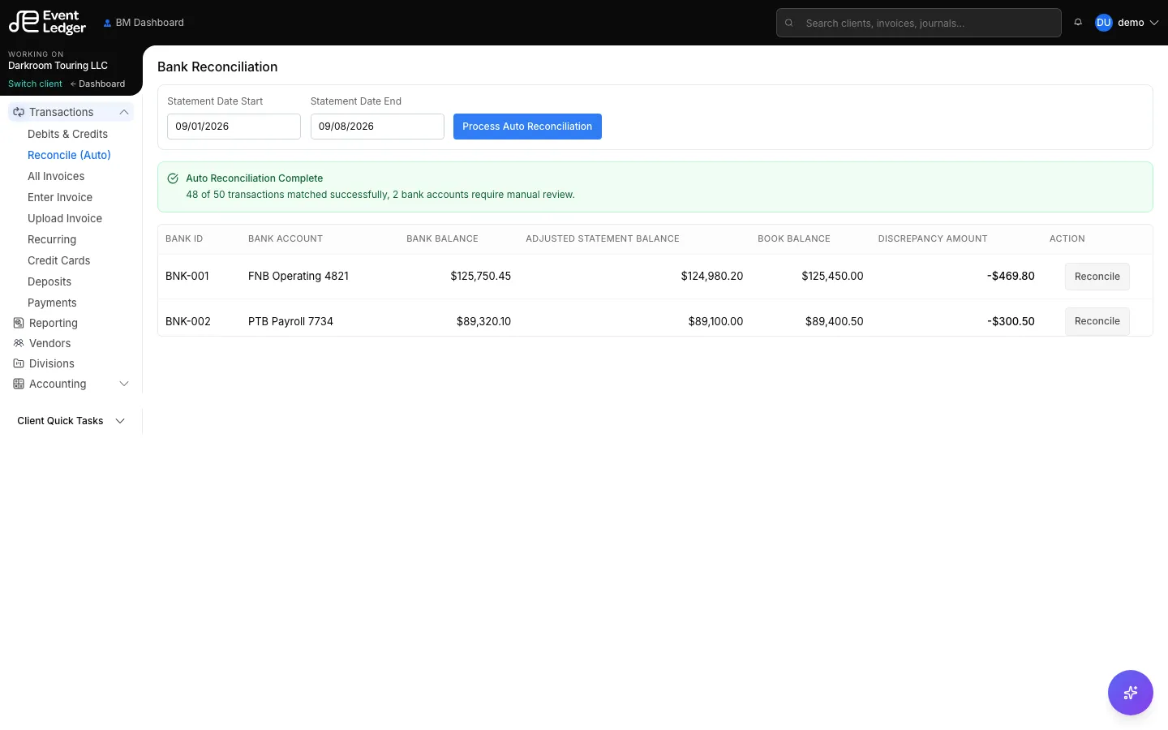Click the Vendors sidebar icon

click(19, 343)
